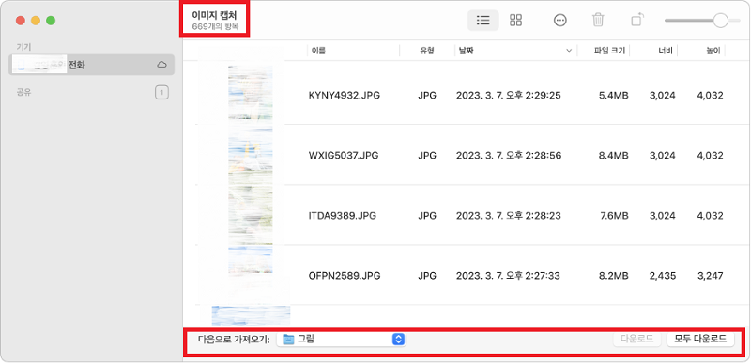Click JPG type in KYNY4932 row

click(x=427, y=96)
